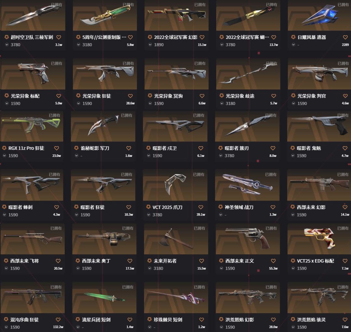351x332 pixels.
Task: Like the VCT 2025 爪刀 skin
Action: (x=201, y=207)
